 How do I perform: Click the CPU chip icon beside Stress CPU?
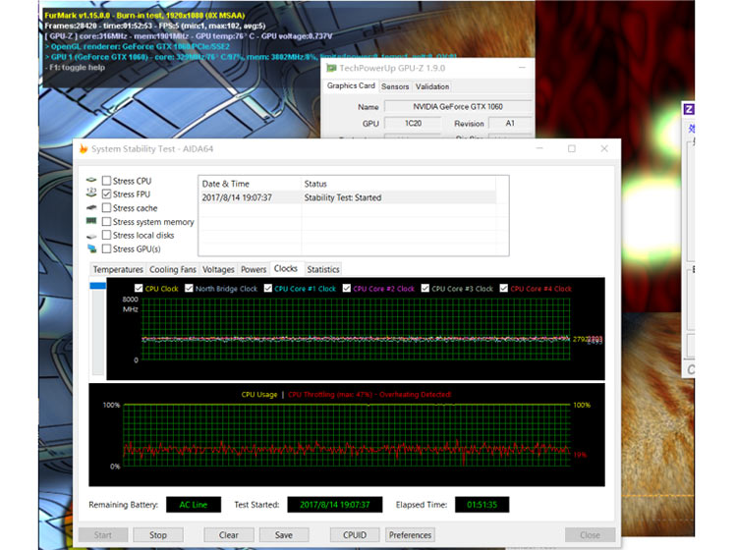coord(91,181)
